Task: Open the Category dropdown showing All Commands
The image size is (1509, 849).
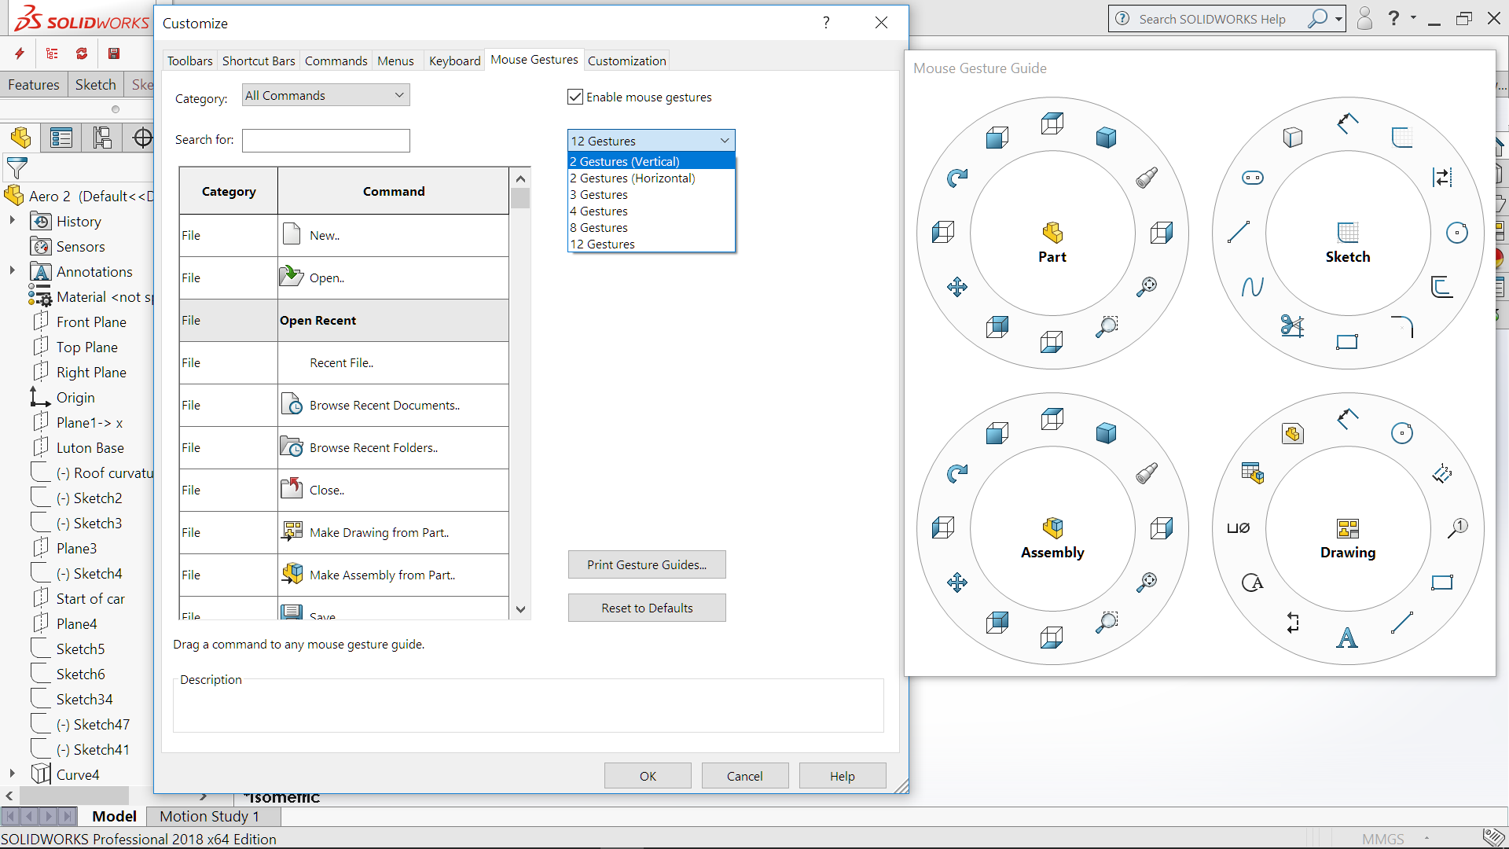Action: pyautogui.click(x=325, y=95)
